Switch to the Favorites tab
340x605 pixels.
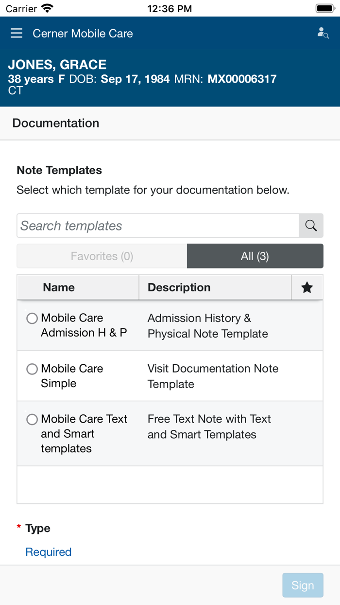pos(102,256)
